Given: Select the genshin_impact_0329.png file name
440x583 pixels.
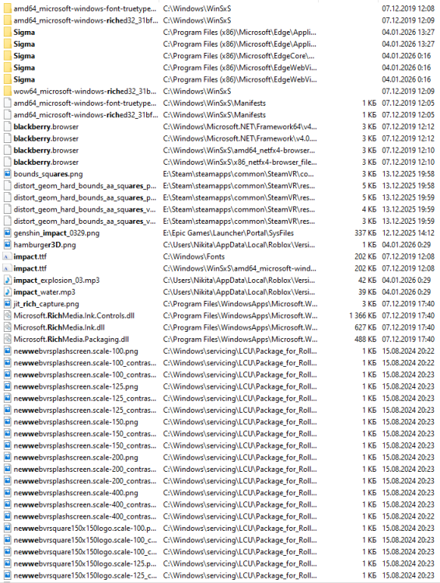Looking at the screenshot, I should (57, 233).
